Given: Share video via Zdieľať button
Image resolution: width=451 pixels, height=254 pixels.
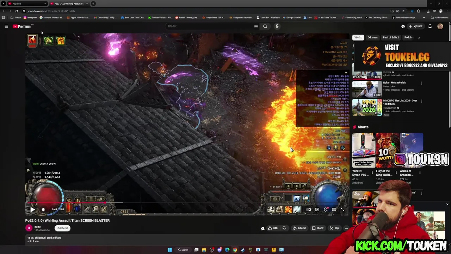Looking at the screenshot, I should coord(299,228).
